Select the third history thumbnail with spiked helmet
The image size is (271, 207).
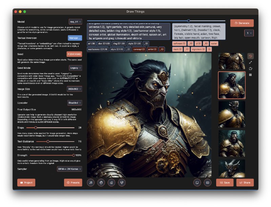(x=232, y=115)
